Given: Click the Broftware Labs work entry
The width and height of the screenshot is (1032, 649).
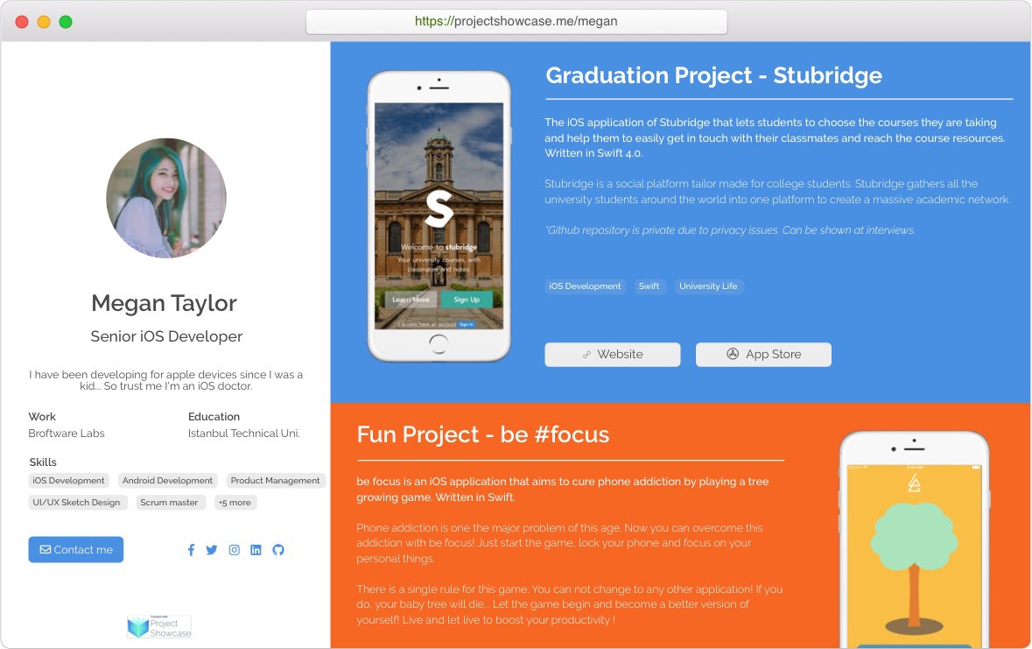Looking at the screenshot, I should [67, 433].
